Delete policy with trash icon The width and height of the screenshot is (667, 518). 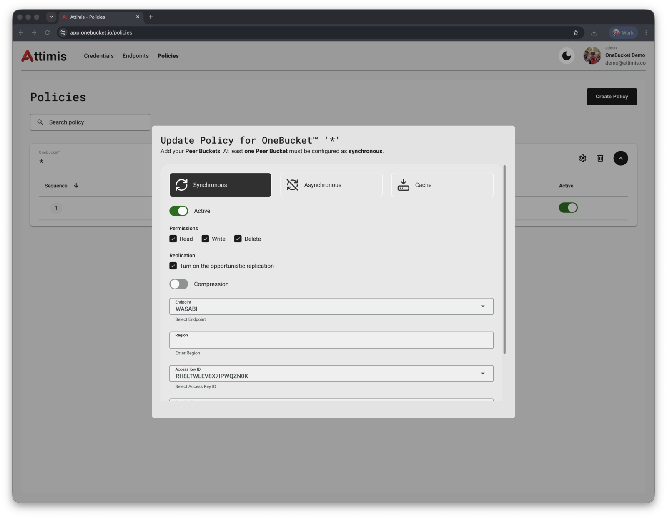click(600, 158)
